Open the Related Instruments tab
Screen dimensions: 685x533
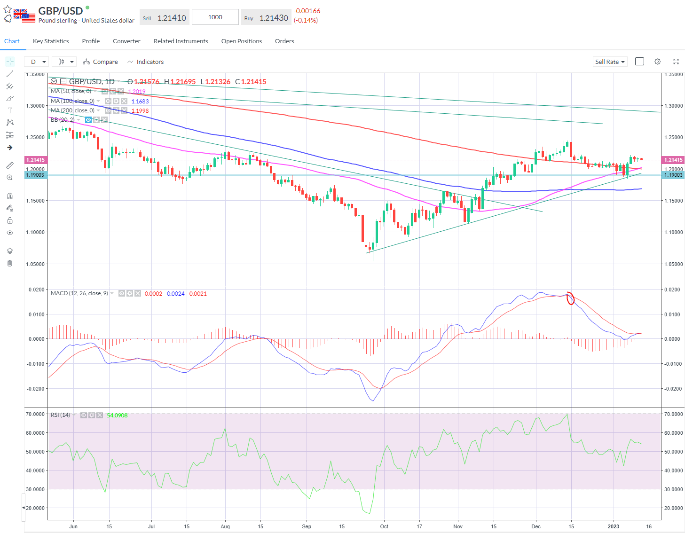pyautogui.click(x=181, y=41)
